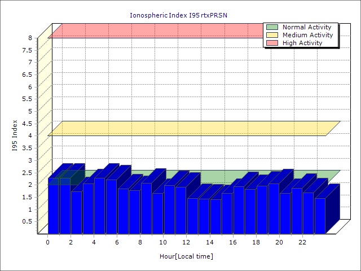Viewport: 361px width, 271px height.
Task: Click the y-axis label 0.5
Action: coord(28,221)
